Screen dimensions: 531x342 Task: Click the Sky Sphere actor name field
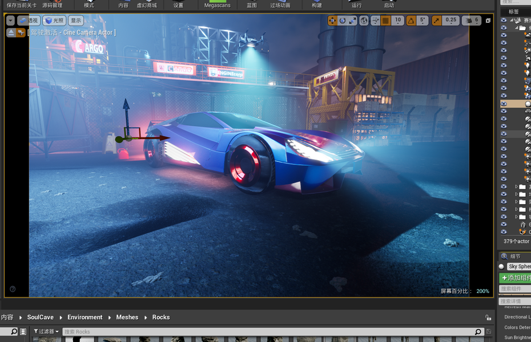tap(519, 267)
